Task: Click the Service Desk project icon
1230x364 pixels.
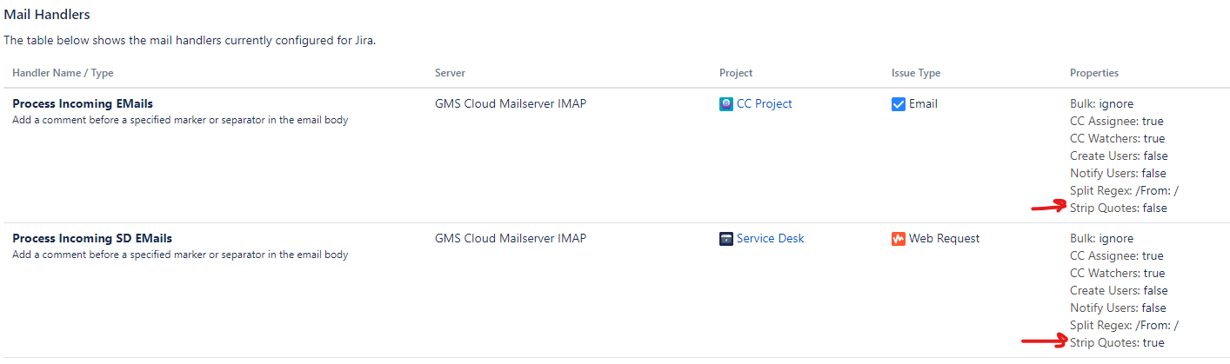Action: click(x=726, y=239)
